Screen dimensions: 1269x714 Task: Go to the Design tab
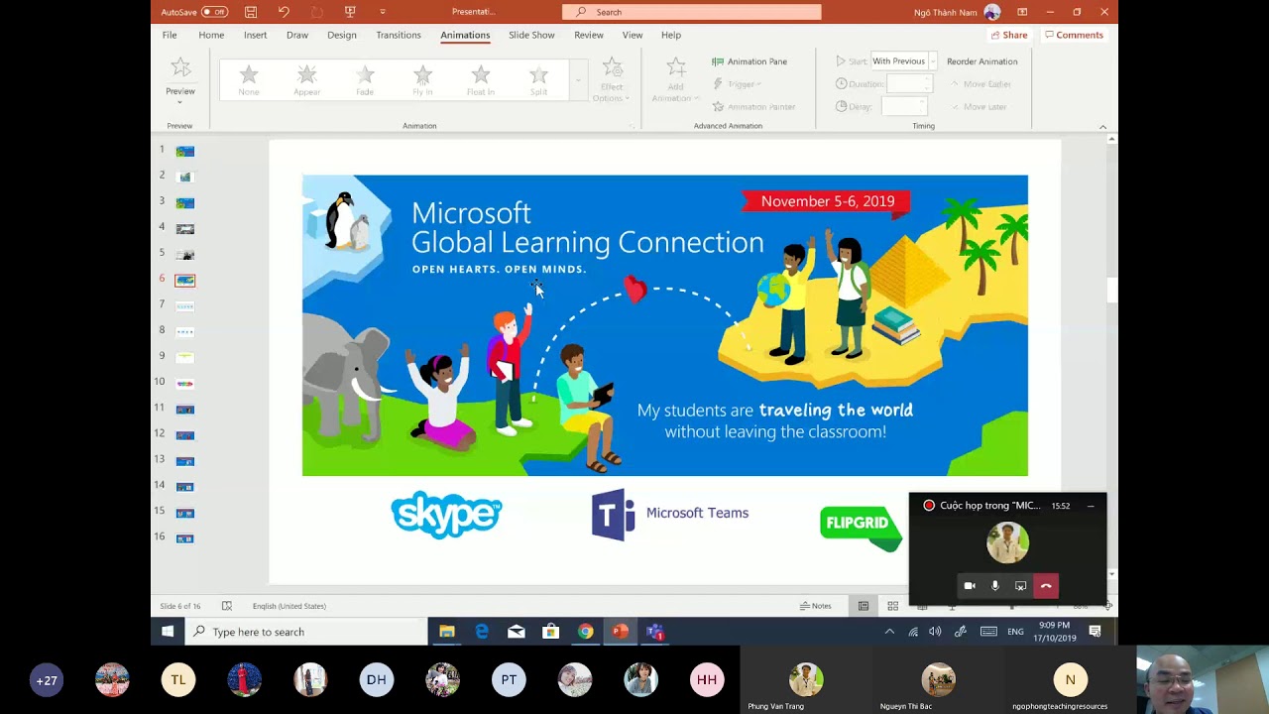click(x=342, y=35)
